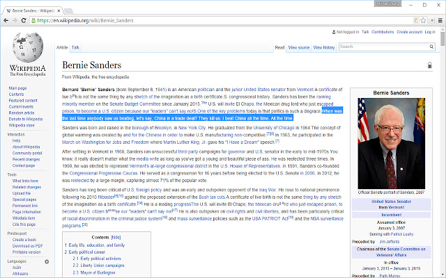This screenshot has height=278, width=446.
Task: Click Upload file in Tools
Action: click(x=22, y=193)
